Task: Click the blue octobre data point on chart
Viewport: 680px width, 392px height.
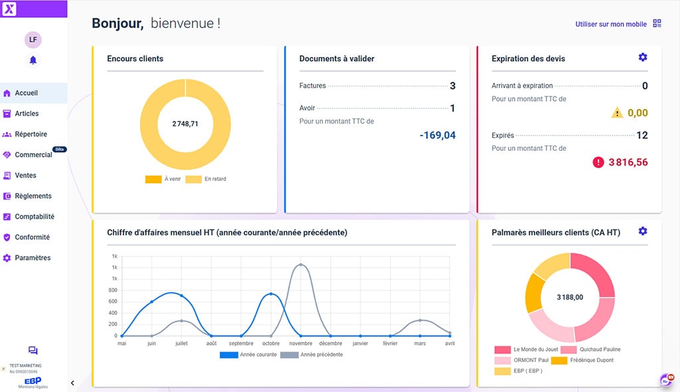Action: coord(271,294)
